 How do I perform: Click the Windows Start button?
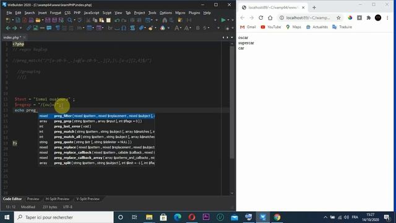click(7, 217)
